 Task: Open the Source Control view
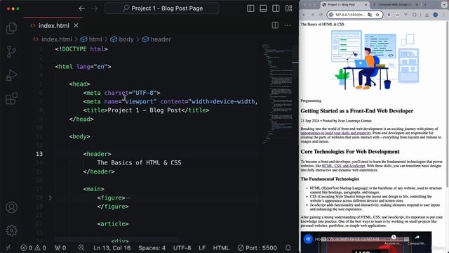click(x=11, y=51)
